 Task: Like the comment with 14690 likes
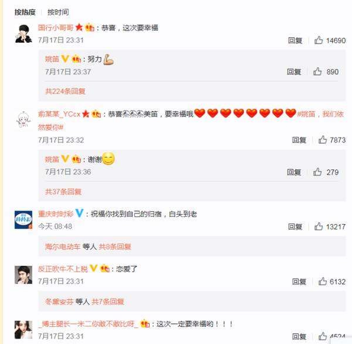pyautogui.click(x=319, y=40)
